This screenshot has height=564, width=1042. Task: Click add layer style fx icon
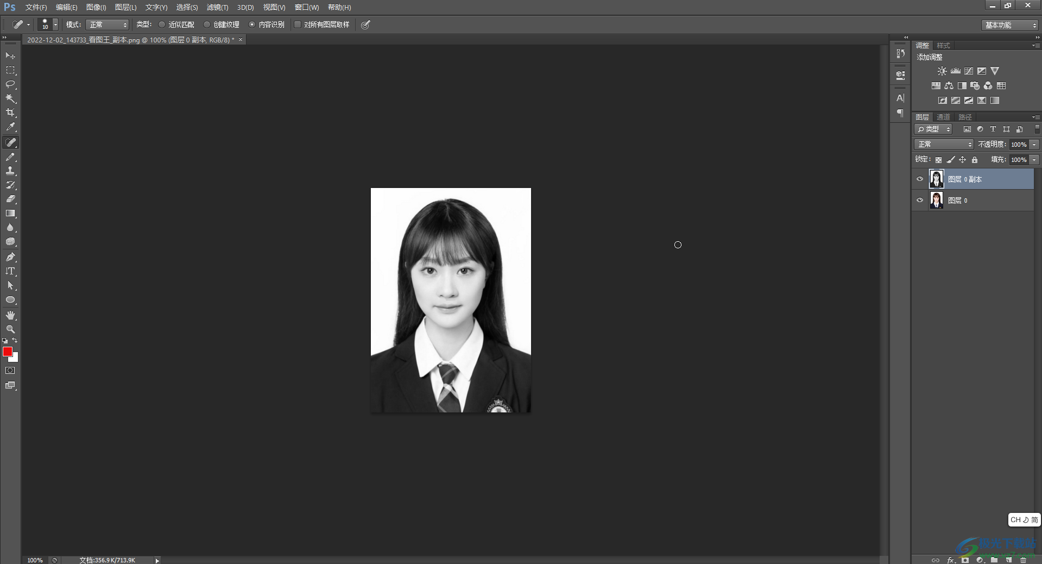[x=951, y=560]
